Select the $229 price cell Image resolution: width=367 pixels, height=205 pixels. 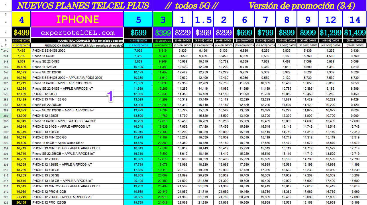[182, 33]
